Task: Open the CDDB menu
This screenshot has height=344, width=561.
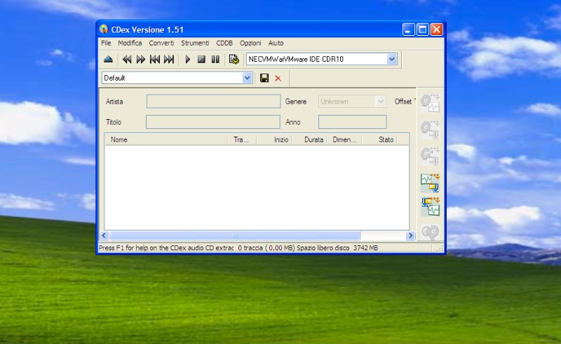Action: point(224,43)
